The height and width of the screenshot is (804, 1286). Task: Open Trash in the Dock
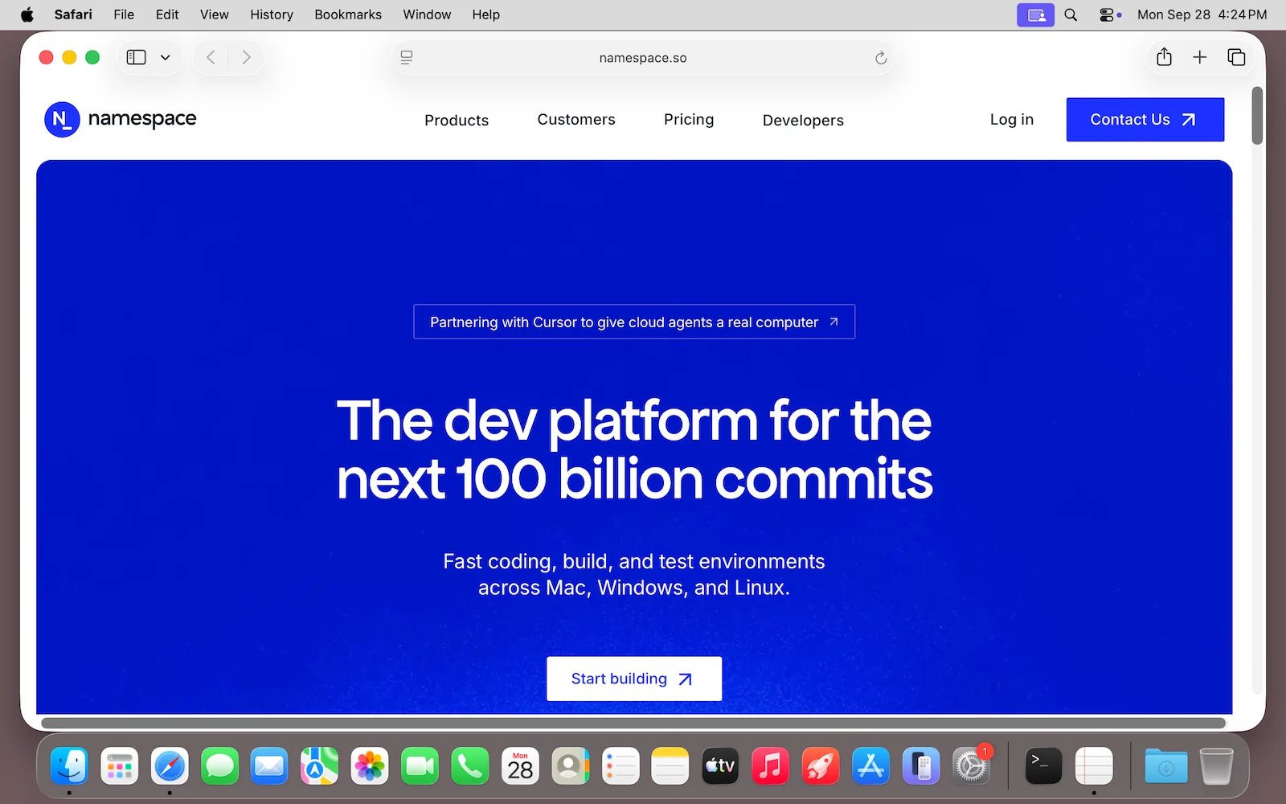(1216, 766)
